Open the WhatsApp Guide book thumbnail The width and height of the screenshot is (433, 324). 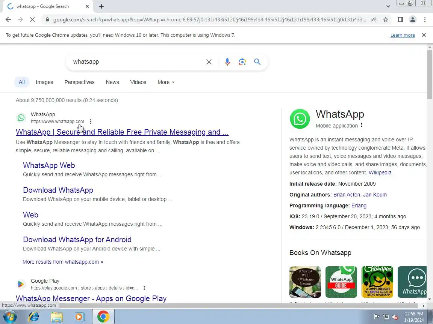tap(341, 282)
